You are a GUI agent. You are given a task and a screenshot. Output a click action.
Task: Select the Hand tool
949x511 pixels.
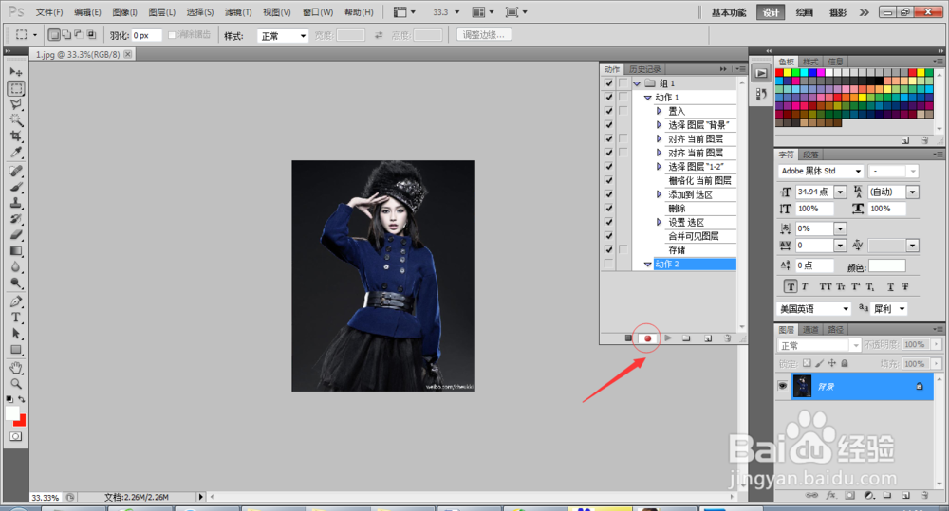pos(16,368)
